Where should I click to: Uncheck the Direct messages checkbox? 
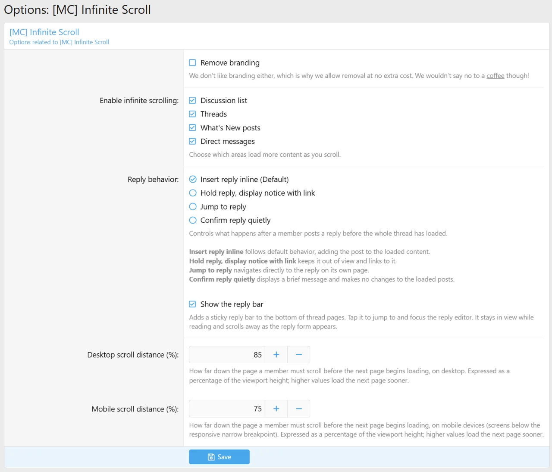pos(192,141)
